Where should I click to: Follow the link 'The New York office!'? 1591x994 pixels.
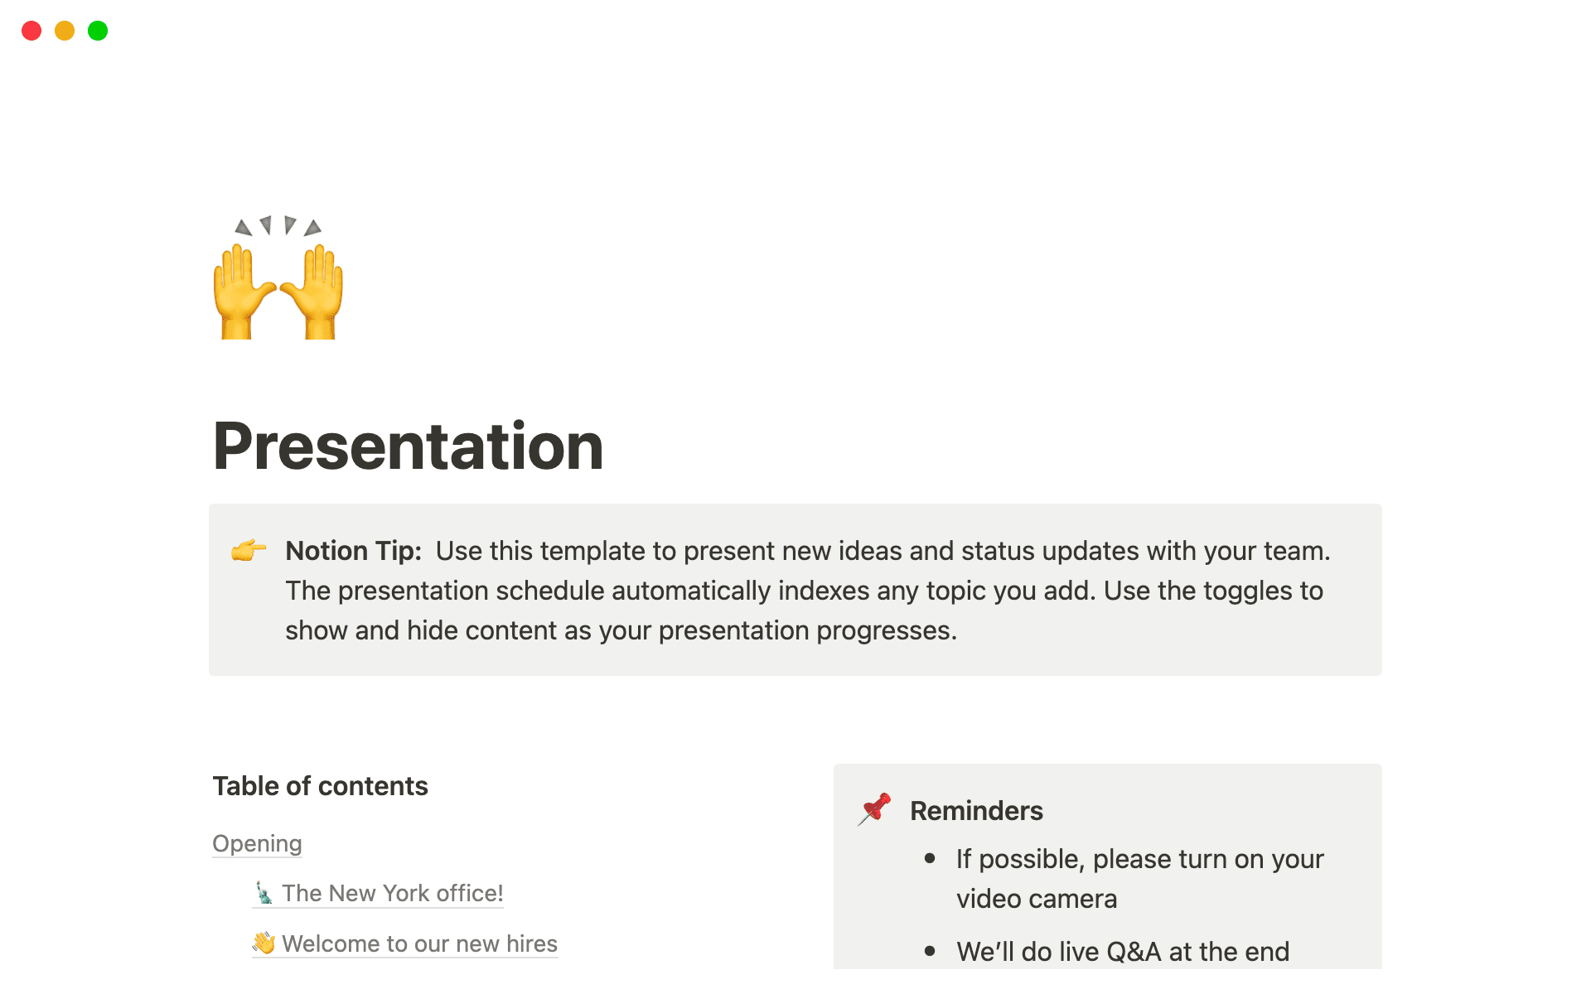[x=392, y=893]
